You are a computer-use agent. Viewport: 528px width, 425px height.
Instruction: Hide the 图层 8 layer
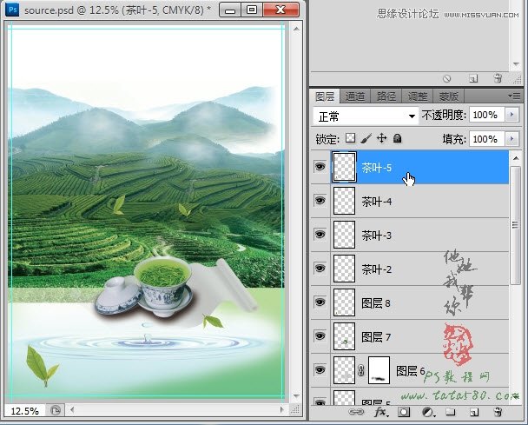coord(320,302)
